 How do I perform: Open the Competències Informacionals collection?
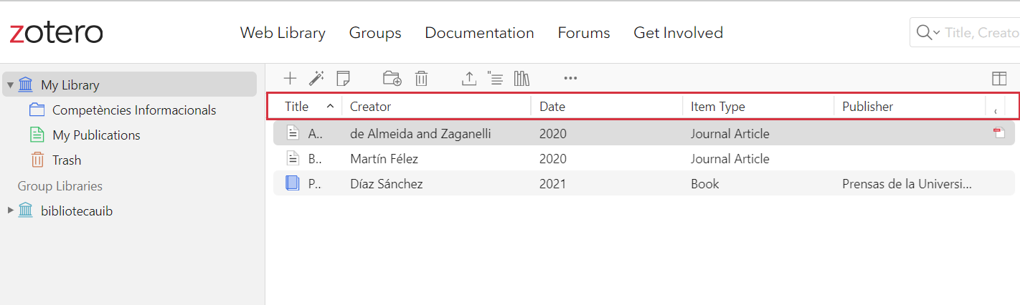(134, 110)
